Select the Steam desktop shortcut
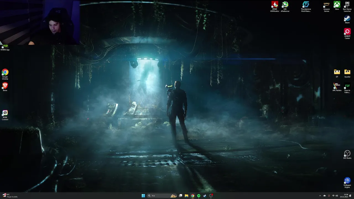 tap(347, 19)
